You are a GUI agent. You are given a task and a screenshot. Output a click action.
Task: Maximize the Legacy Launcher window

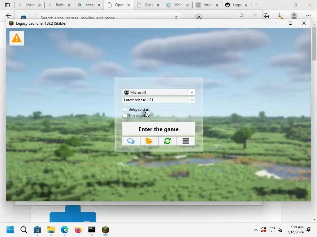(x=290, y=23)
